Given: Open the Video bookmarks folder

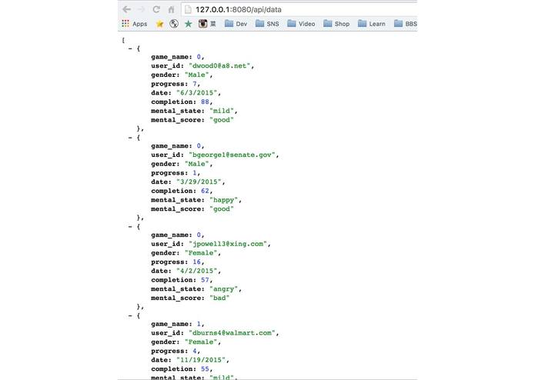Looking at the screenshot, I should (301, 24).
